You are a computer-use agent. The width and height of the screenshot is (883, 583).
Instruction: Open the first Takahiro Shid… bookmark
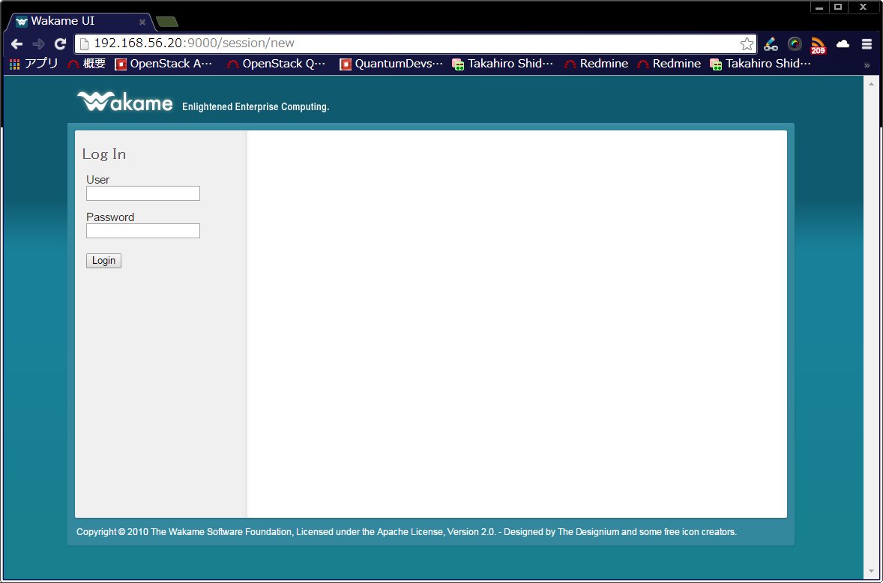point(503,64)
